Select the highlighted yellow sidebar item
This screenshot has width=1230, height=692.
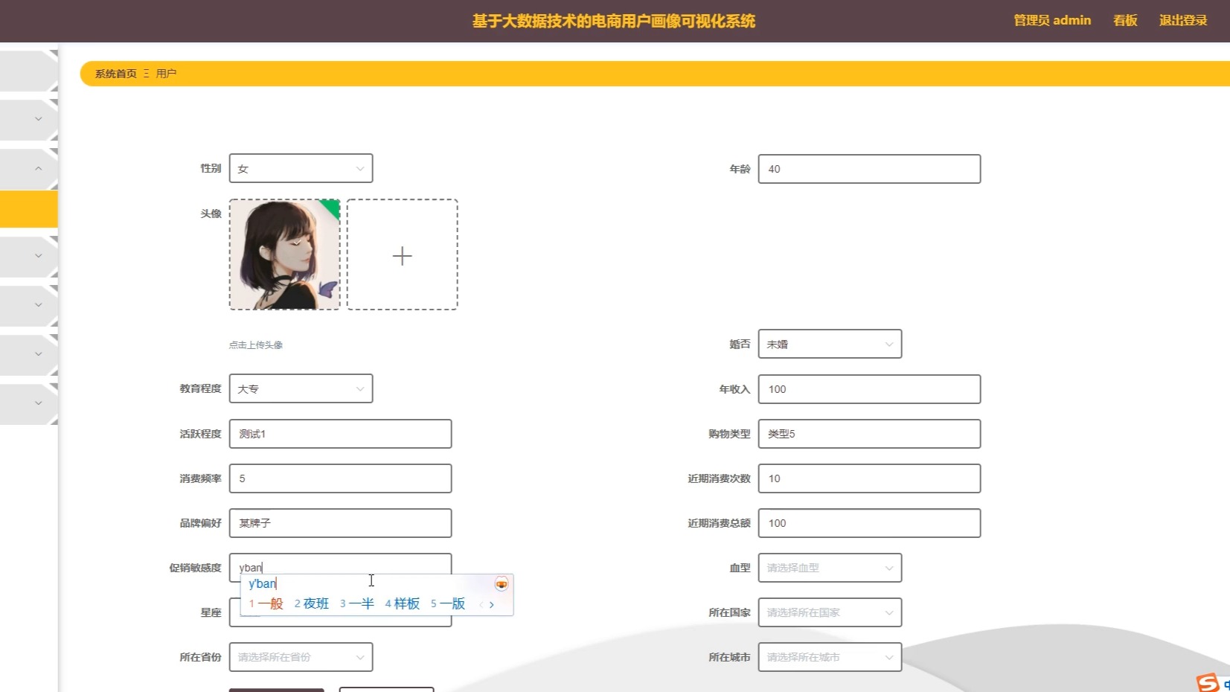point(28,209)
